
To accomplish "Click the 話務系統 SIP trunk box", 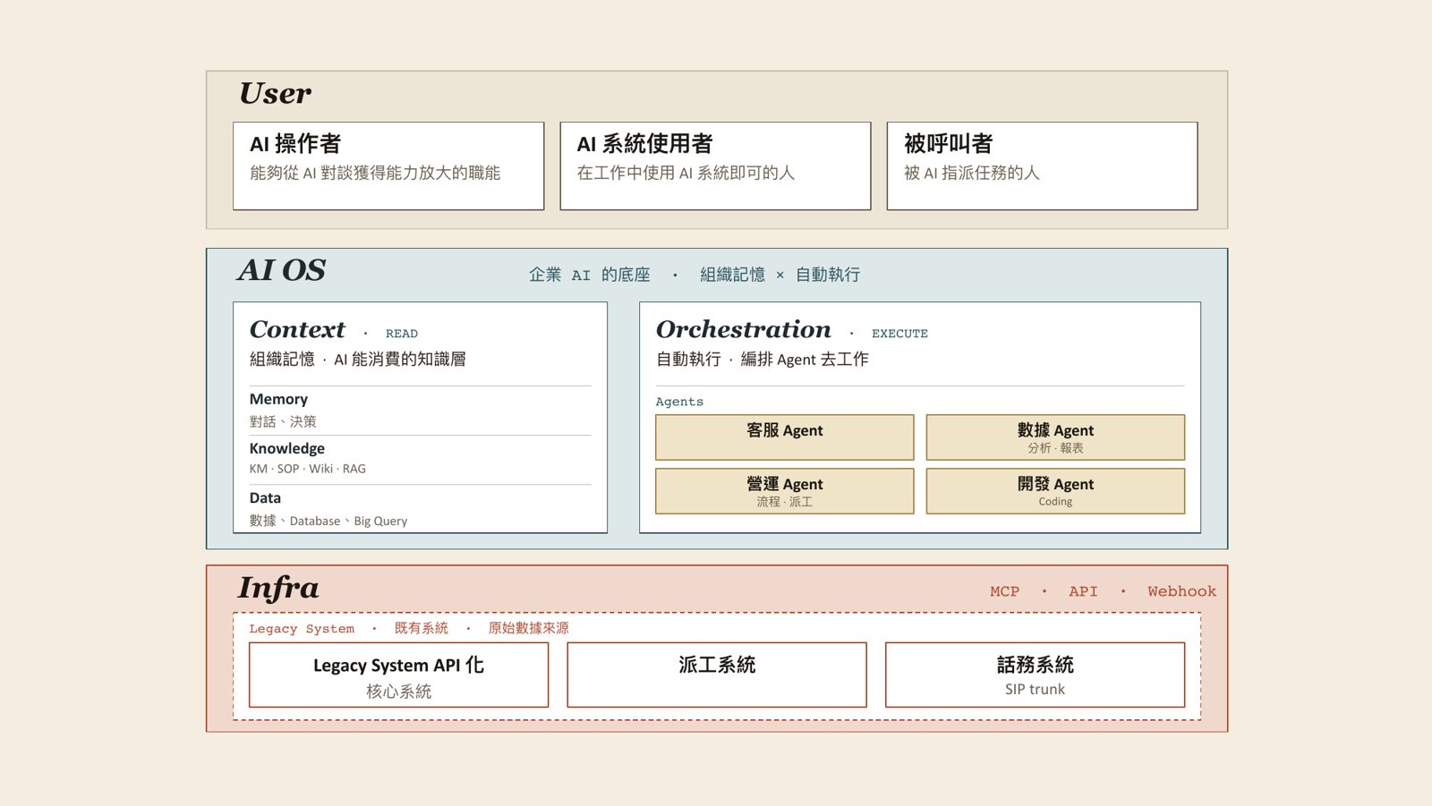I will click(1035, 674).
